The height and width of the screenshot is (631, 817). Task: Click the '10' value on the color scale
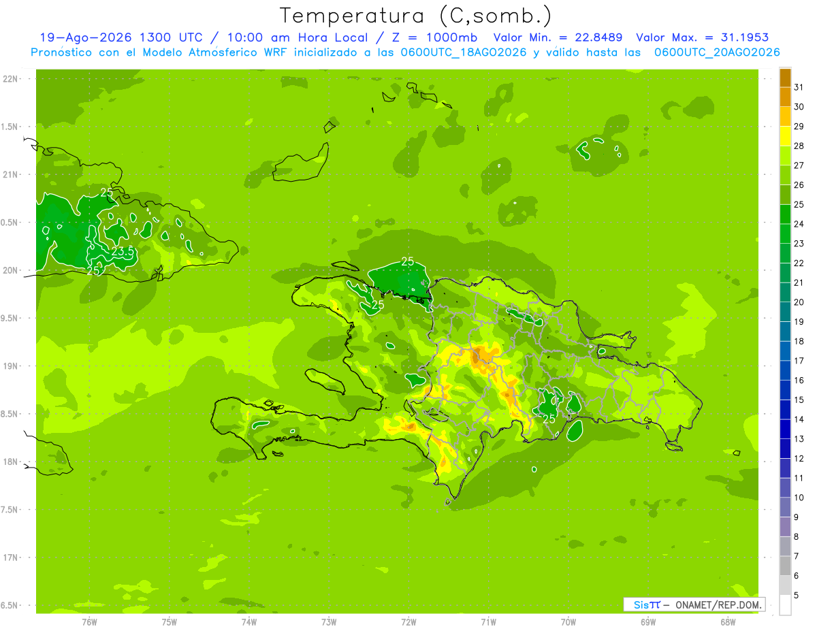coord(799,498)
